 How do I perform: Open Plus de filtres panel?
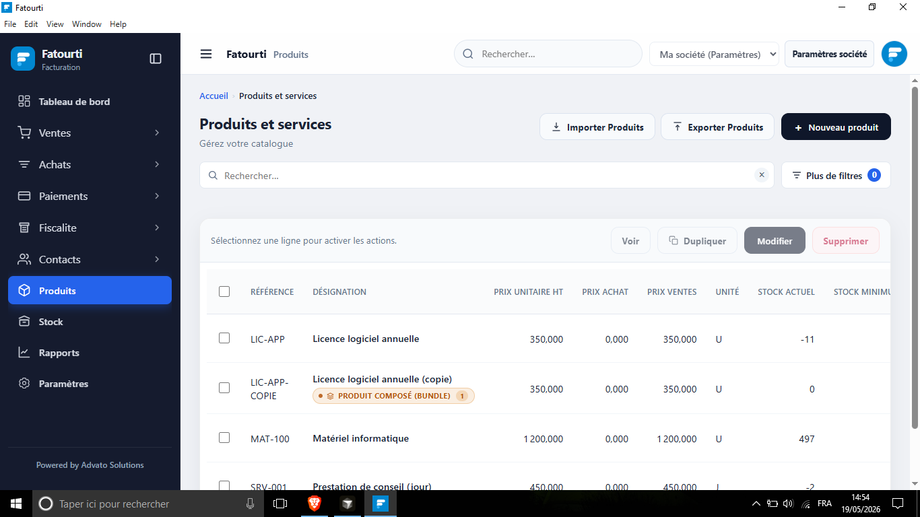836,175
